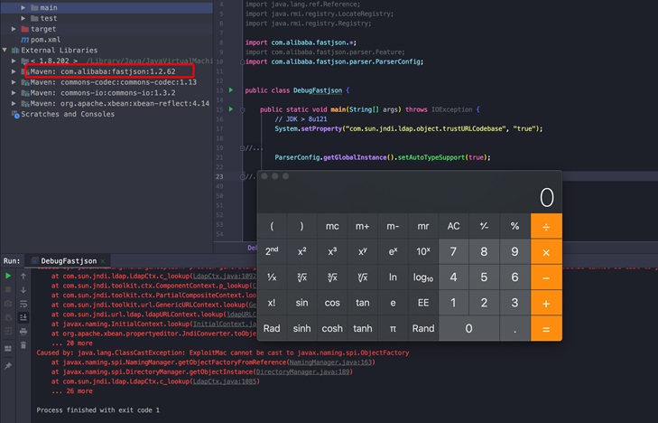Click the run gutter icon beside class DebugFastjson
658x423 pixels.
tap(231, 89)
